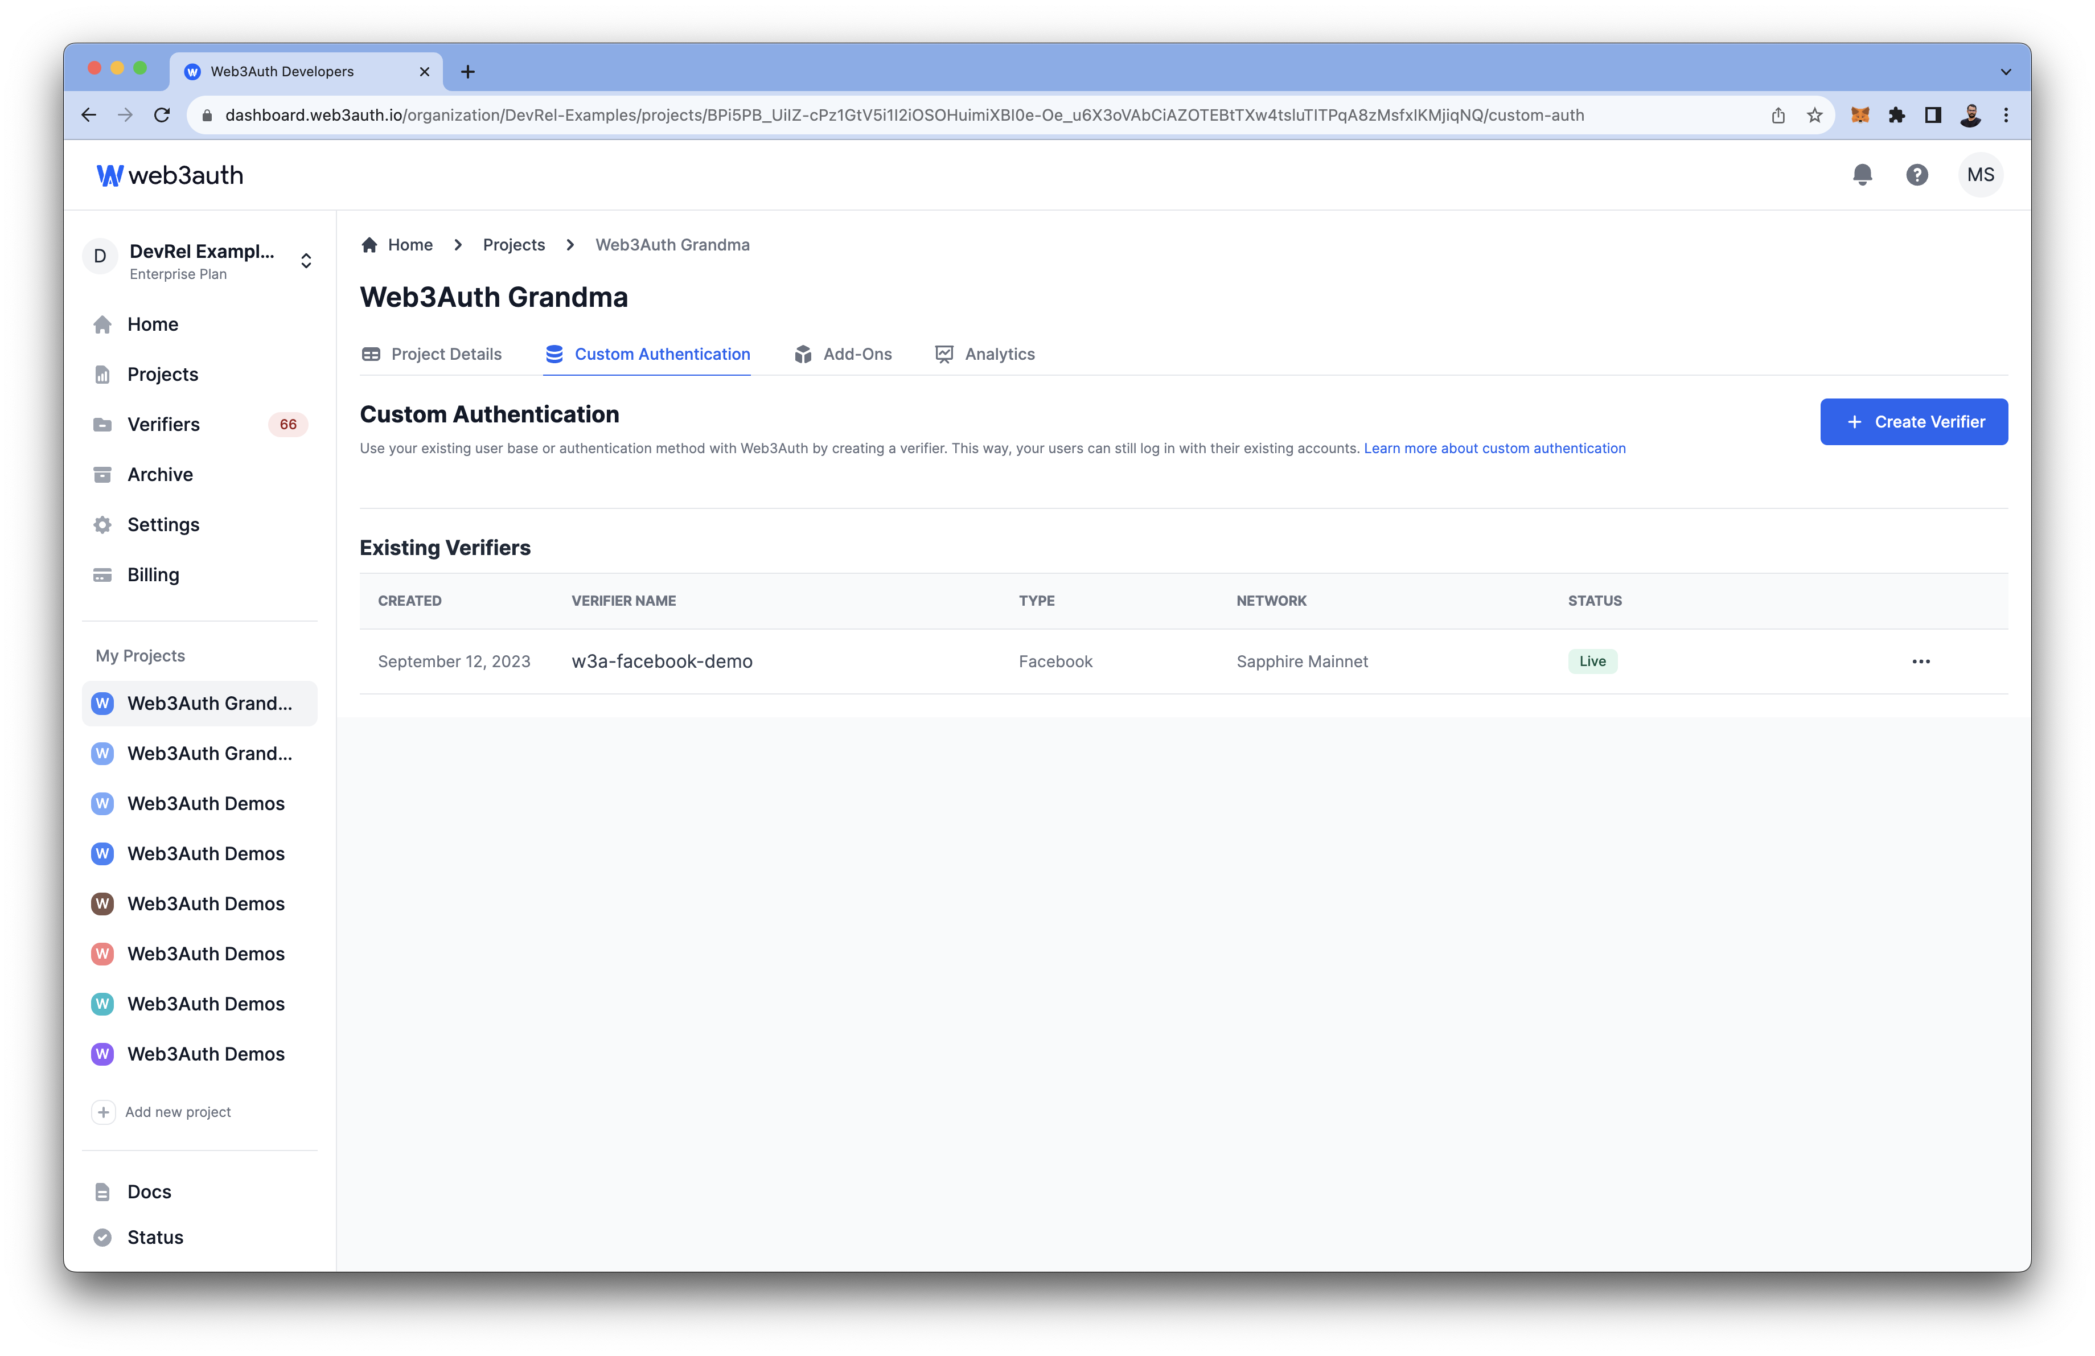Click the Web3Auth Grandma breadcrumb text
The image size is (2095, 1356).
672,245
